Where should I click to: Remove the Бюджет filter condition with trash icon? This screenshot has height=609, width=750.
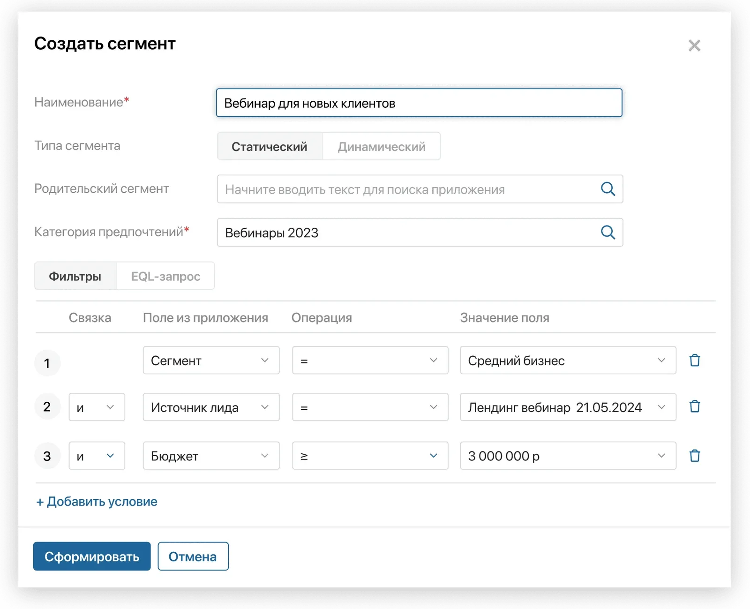point(695,456)
